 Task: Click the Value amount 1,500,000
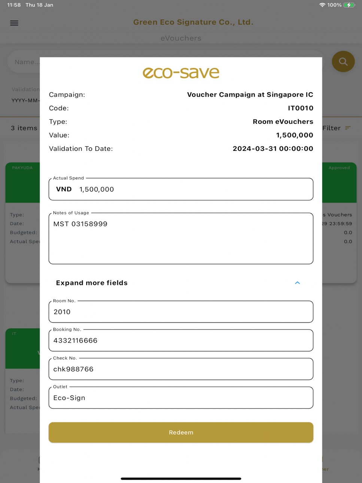pos(295,135)
